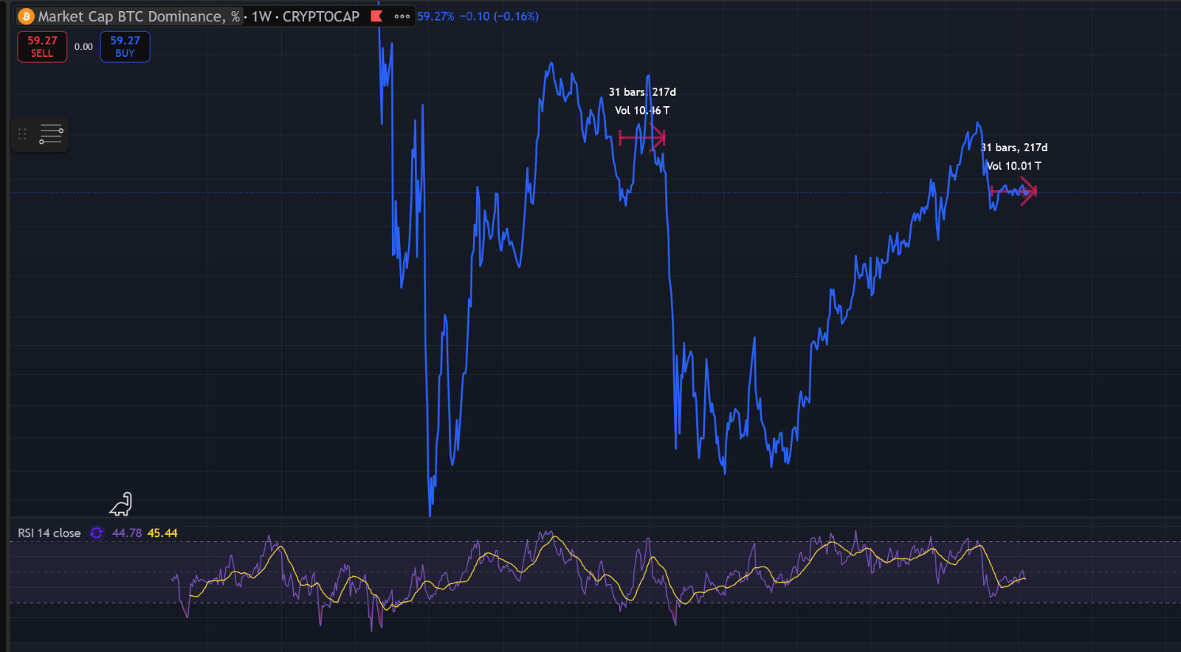Click the 1W interval label
The width and height of the screenshot is (1181, 652).
tap(261, 16)
